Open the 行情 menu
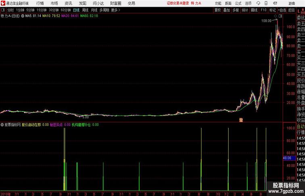 (40, 3)
